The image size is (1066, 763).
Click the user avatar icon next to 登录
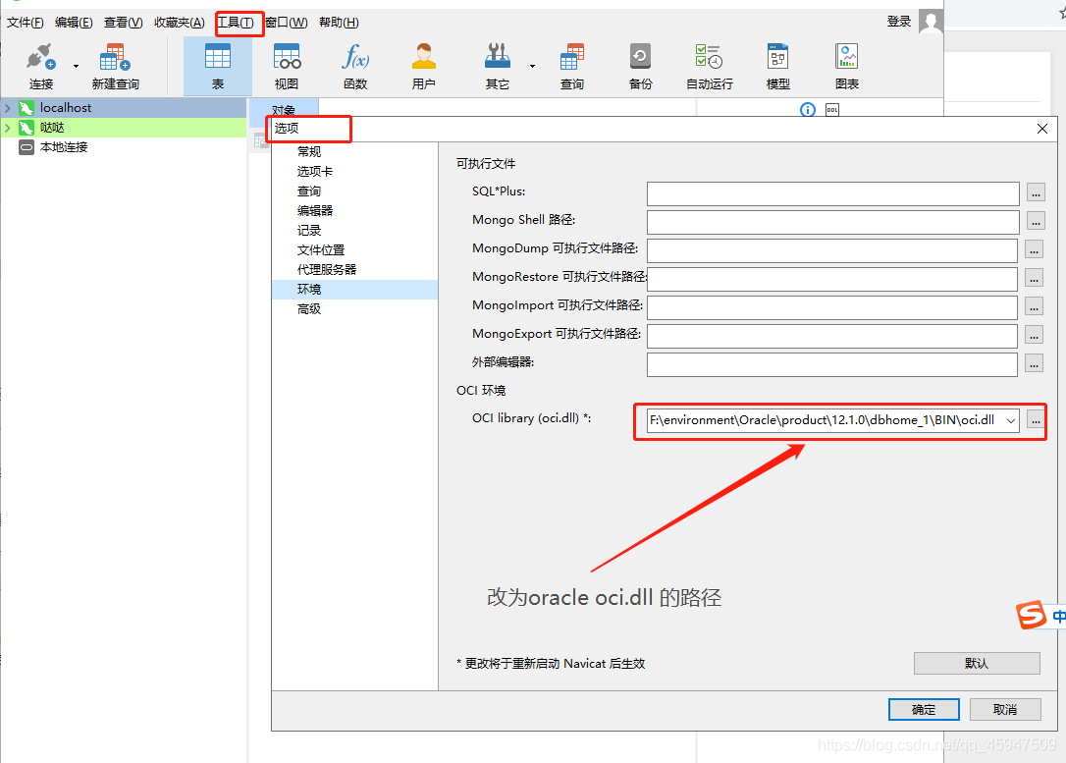tap(930, 21)
